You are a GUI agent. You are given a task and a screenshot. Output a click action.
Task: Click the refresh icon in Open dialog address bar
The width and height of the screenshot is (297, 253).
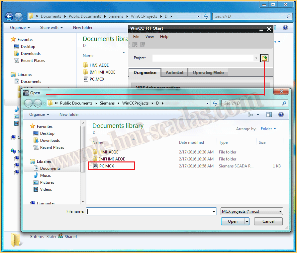coord(215,103)
